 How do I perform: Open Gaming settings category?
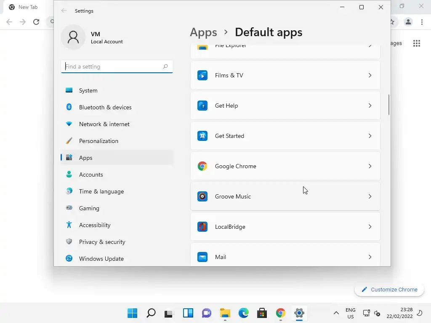click(117, 208)
